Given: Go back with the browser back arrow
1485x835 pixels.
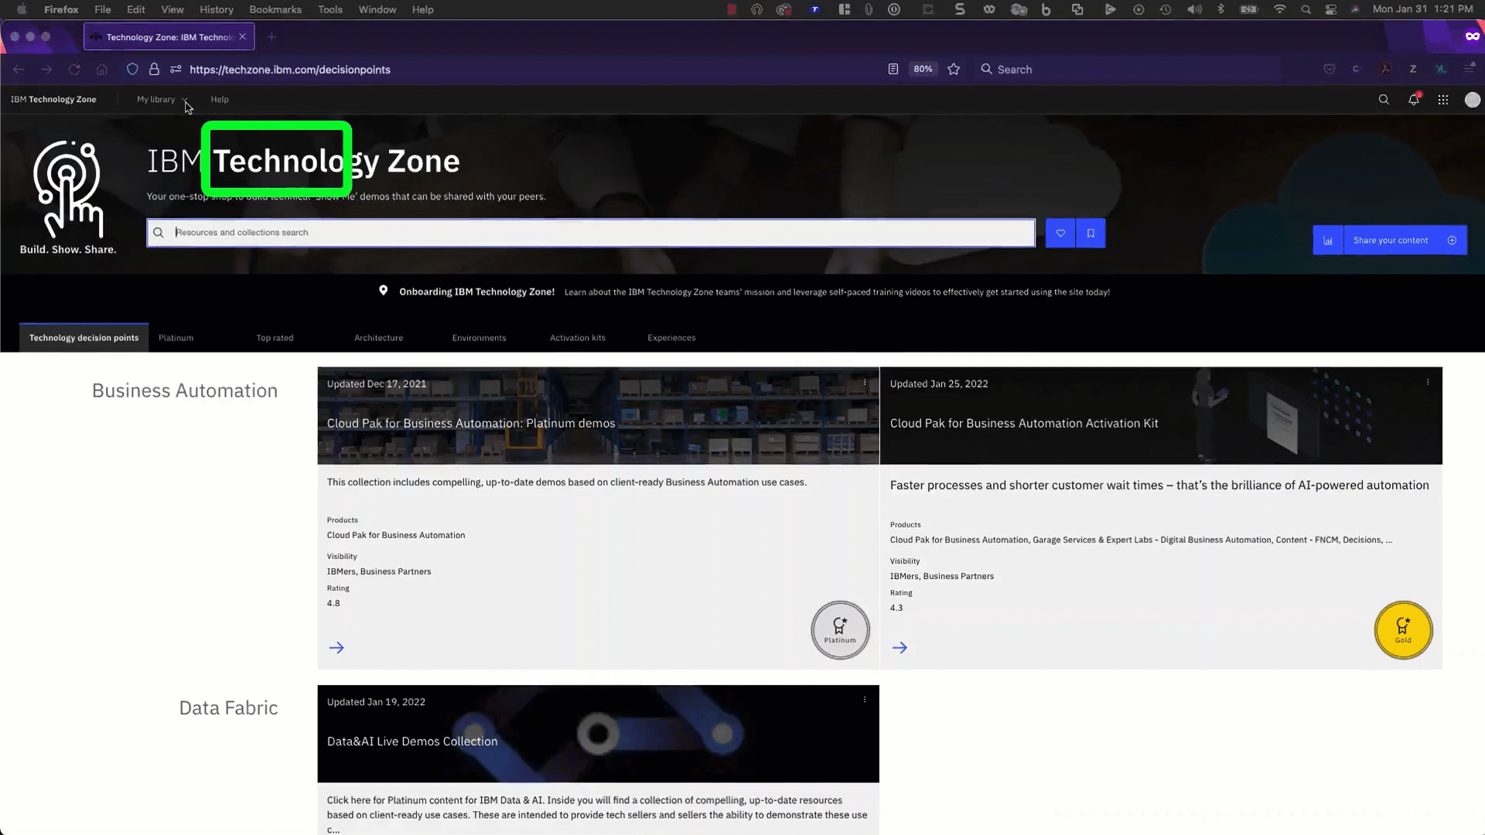Looking at the screenshot, I should pos(19,70).
